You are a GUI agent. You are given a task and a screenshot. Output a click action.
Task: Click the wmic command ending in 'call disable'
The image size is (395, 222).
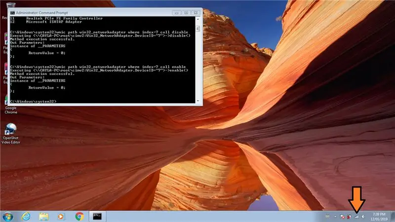(99, 32)
